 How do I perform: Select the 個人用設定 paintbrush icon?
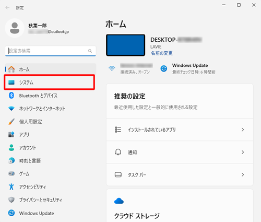[x=11, y=122]
